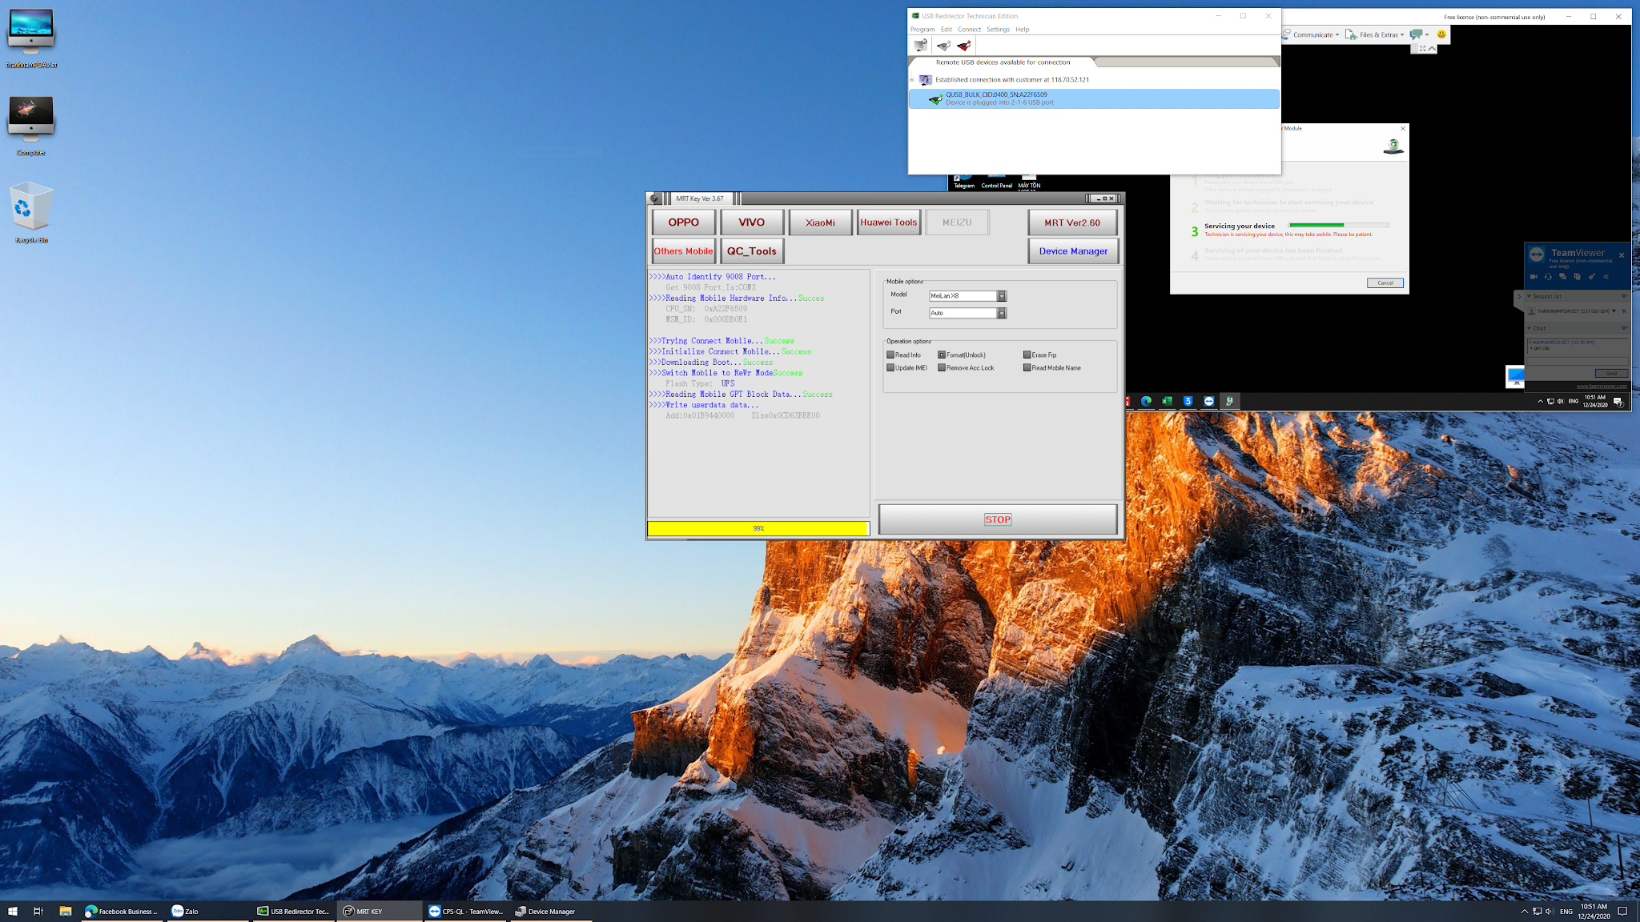This screenshot has height=922, width=1640.
Task: Click the OPPO button in MRT Key
Action: click(683, 222)
